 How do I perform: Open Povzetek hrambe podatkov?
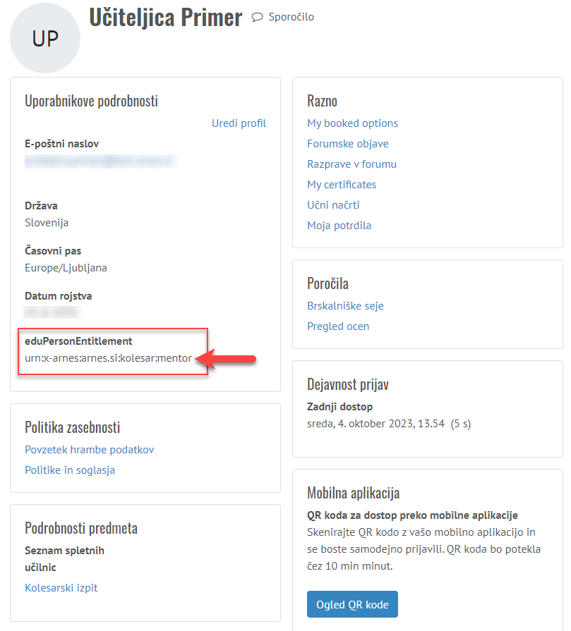[89, 450]
